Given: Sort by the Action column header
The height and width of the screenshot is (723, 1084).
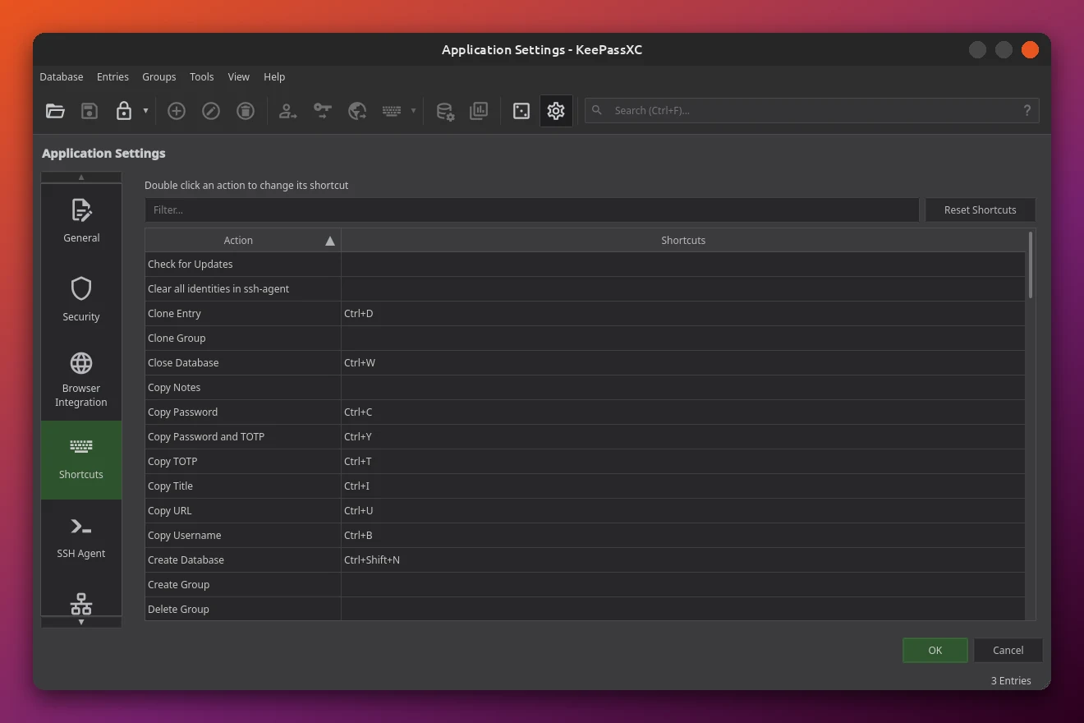Looking at the screenshot, I should (243, 240).
